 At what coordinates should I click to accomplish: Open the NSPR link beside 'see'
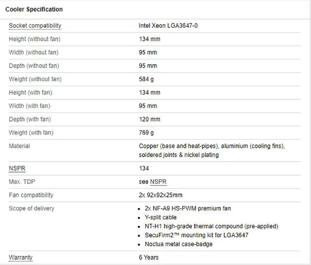tap(158, 182)
